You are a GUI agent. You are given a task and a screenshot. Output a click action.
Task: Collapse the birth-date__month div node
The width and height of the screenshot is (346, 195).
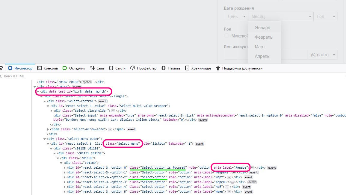(x=38, y=92)
